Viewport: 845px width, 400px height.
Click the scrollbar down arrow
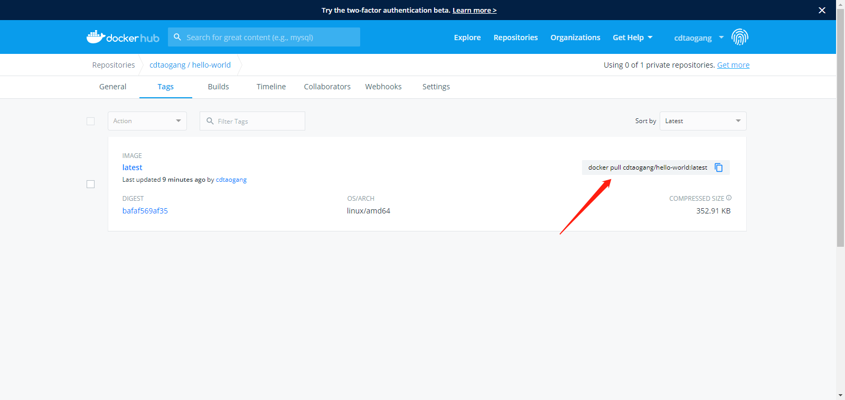pyautogui.click(x=840, y=395)
